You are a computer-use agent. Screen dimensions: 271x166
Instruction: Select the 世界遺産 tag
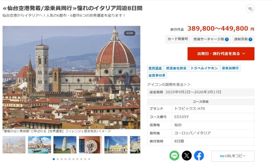155,68
